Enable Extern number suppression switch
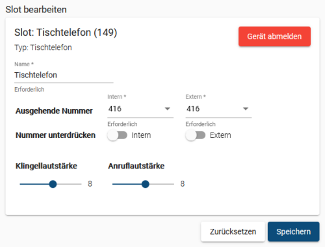The image size is (325, 247). pos(196,135)
